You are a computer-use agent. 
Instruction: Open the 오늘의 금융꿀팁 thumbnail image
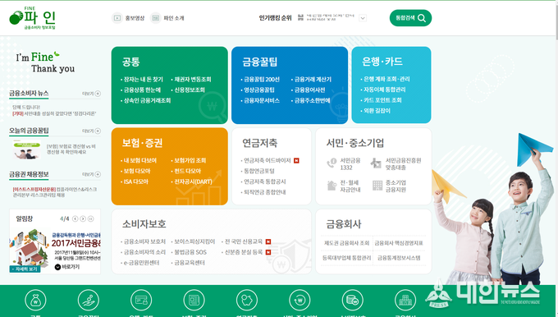coord(27,149)
